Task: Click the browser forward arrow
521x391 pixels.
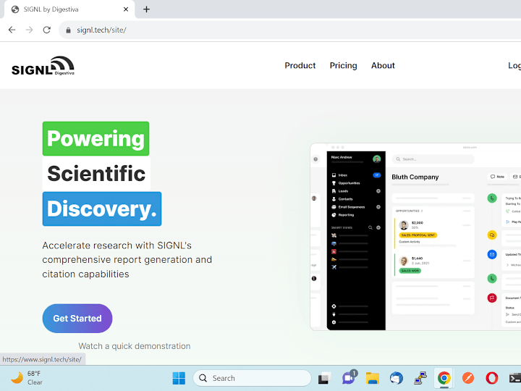Action: tap(29, 30)
